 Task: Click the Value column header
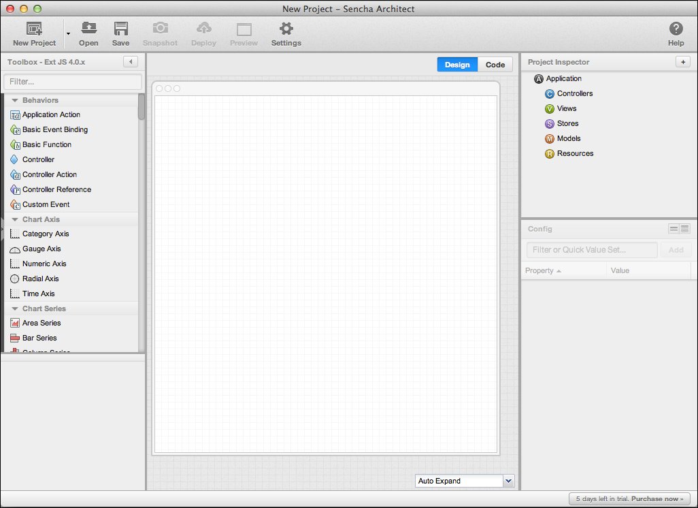(648, 270)
